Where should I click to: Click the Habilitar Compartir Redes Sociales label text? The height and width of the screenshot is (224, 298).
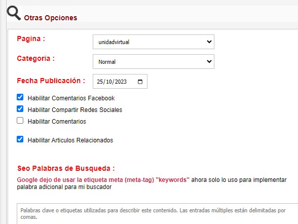(75, 110)
